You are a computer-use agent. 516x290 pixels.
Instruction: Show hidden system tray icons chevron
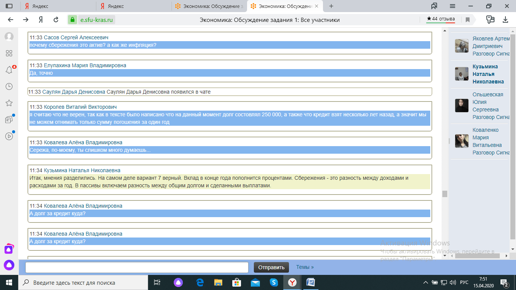pyautogui.click(x=426, y=282)
